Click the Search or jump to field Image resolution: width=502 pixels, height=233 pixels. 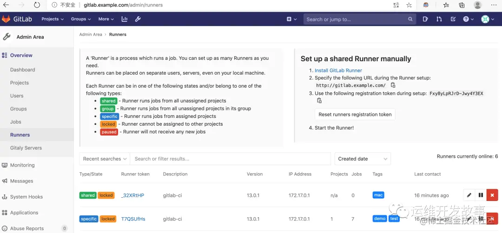pos(356,19)
